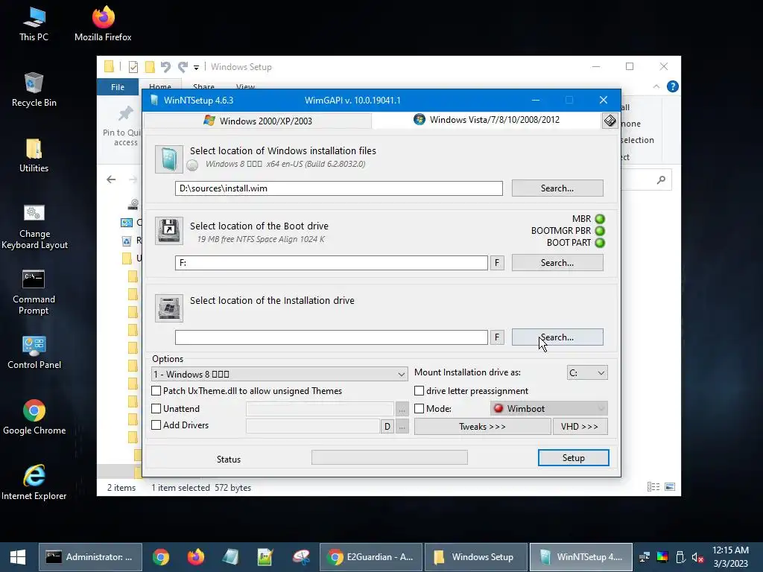Toggle the Unattend checkbox
The height and width of the screenshot is (572, 763).
click(156, 409)
